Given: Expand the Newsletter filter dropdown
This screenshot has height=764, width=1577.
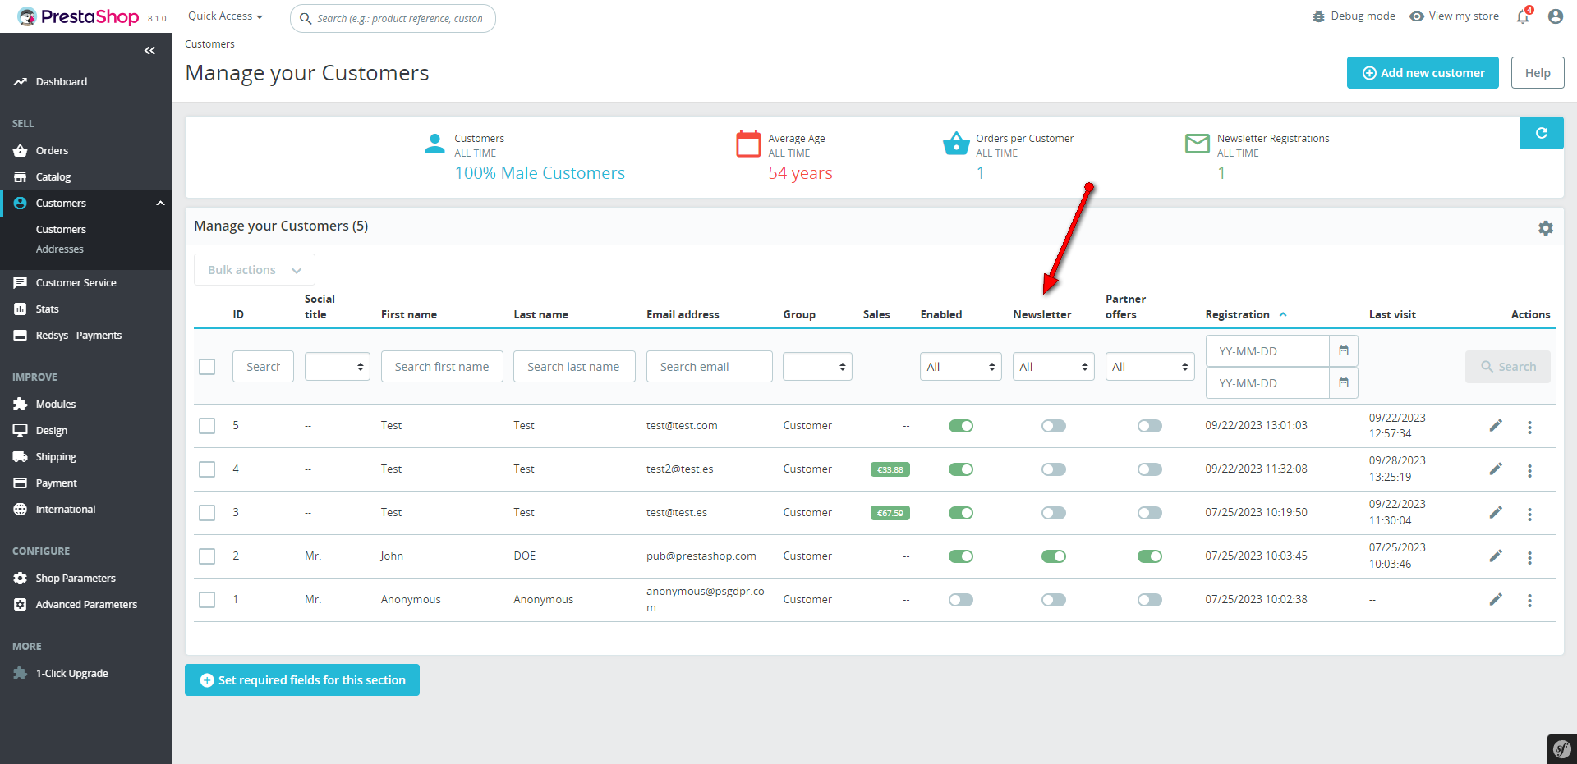Looking at the screenshot, I should point(1053,367).
